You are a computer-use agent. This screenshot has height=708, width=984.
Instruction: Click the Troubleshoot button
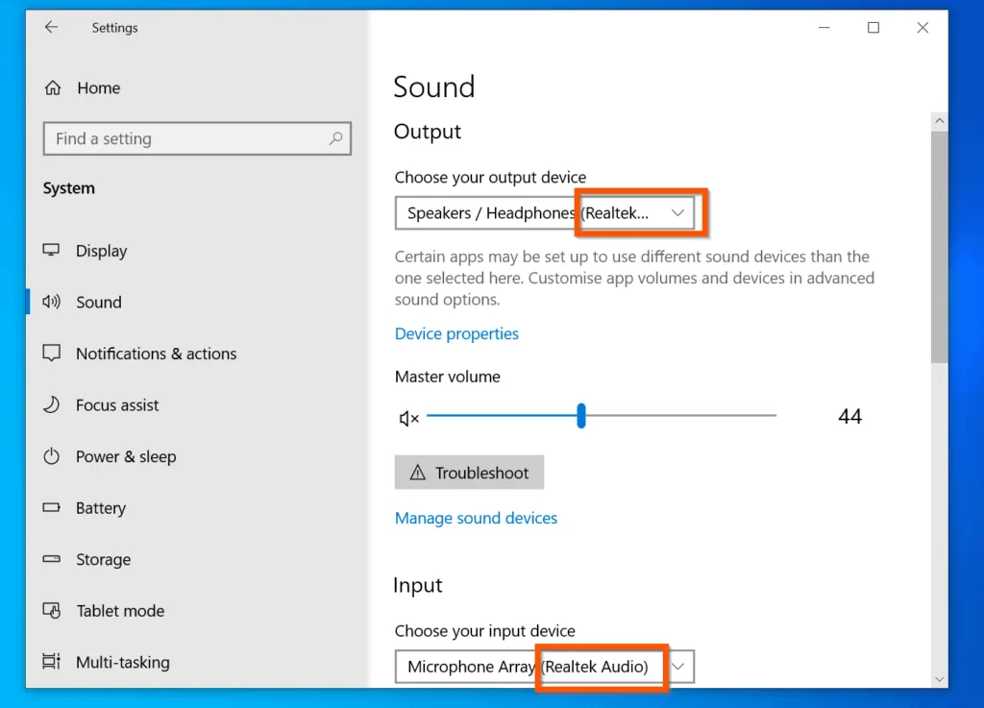(469, 472)
